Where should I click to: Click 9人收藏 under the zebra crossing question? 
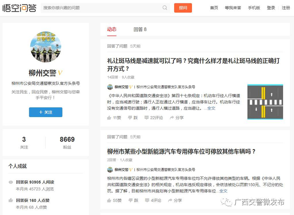128,77
